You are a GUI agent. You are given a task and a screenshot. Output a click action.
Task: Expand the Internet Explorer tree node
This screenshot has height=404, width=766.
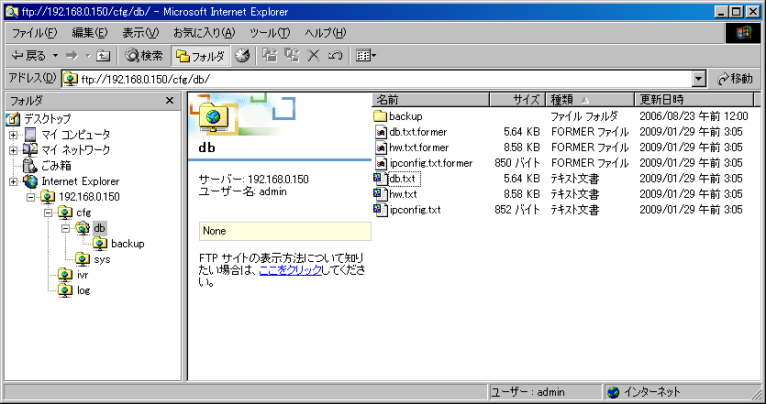pos(13,181)
